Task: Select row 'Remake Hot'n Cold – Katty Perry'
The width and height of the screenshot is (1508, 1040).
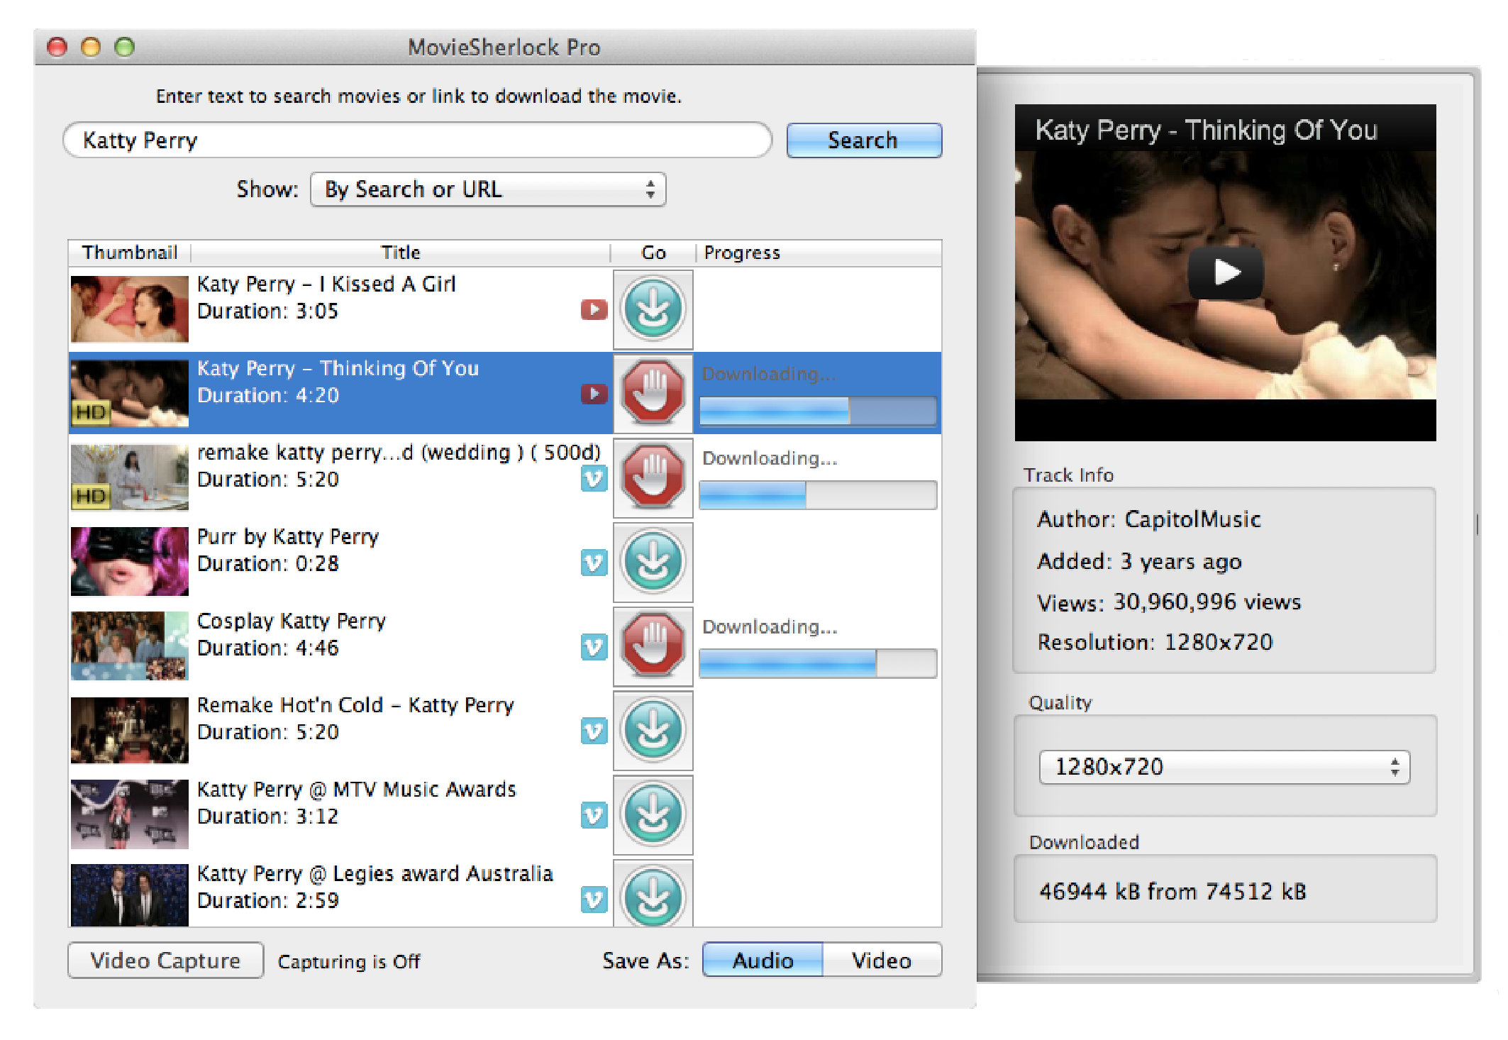Action: pyautogui.click(x=505, y=730)
